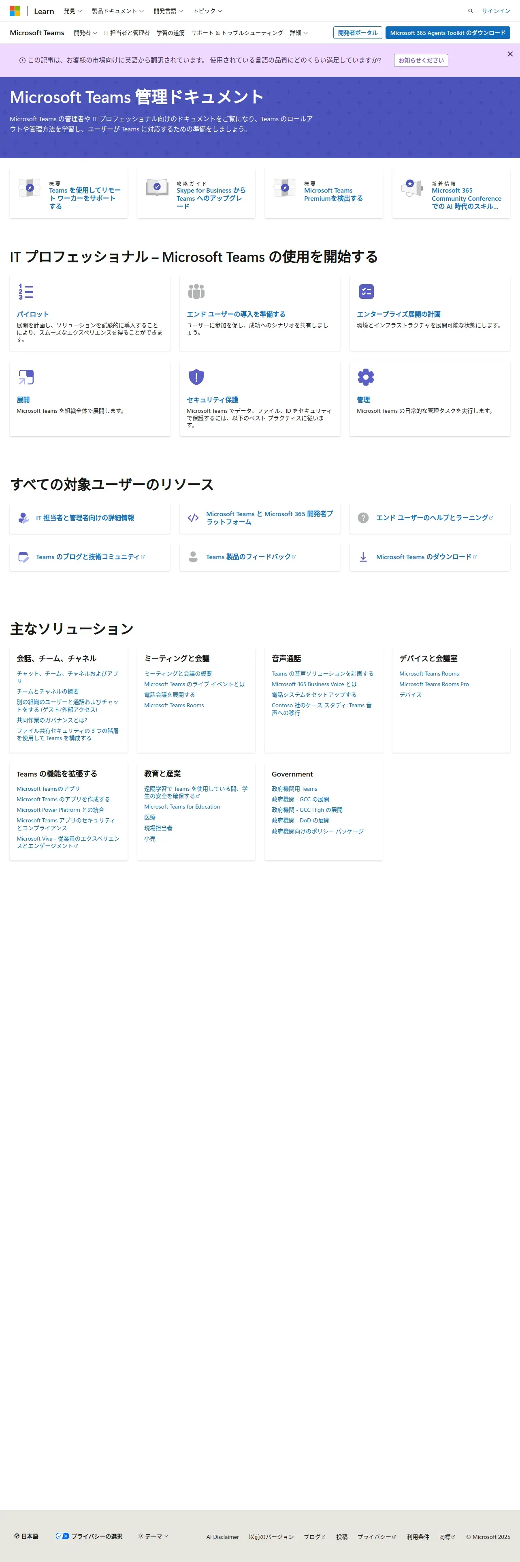
Task: Expand the 開発言語 menu
Action: click(168, 11)
